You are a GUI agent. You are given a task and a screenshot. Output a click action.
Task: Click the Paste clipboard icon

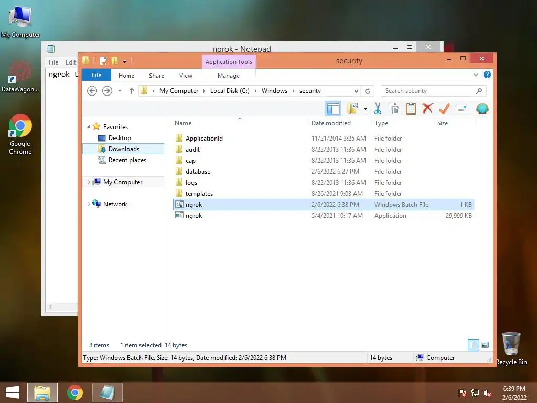411,109
